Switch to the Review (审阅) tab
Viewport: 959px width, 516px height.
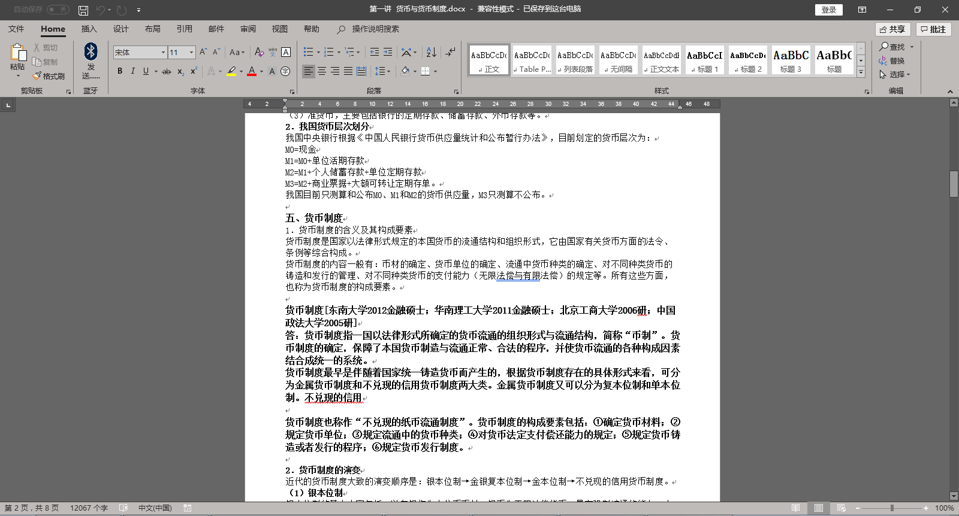click(x=248, y=29)
